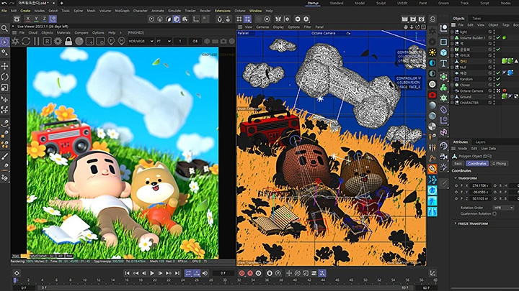Toggle Z axis lock
The width and height of the screenshot is (519, 291).
point(45,19)
